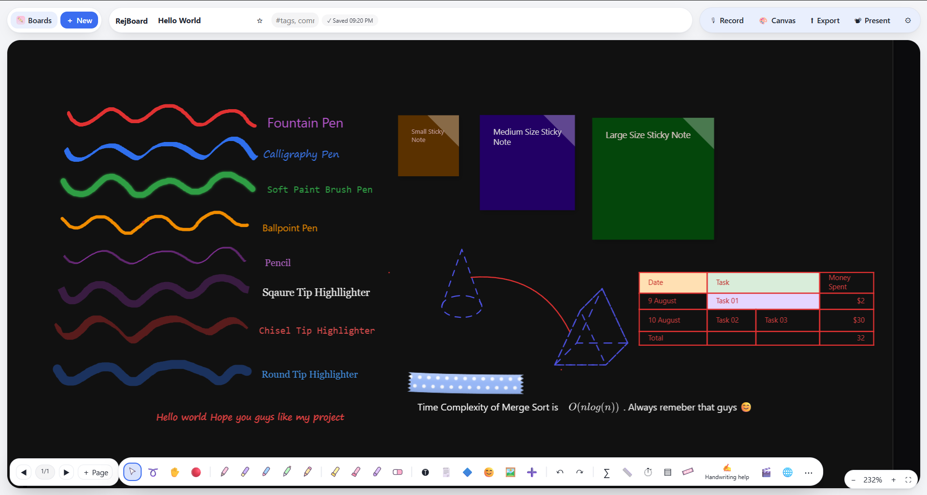Add a new page
The height and width of the screenshot is (495, 927).
96,472
